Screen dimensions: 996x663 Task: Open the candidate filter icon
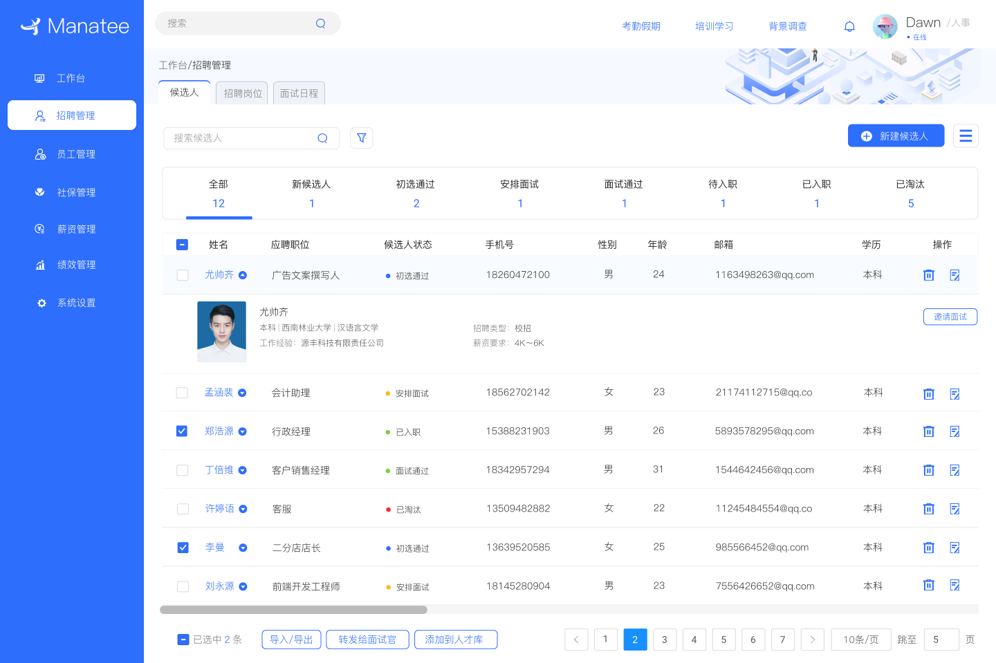point(361,138)
